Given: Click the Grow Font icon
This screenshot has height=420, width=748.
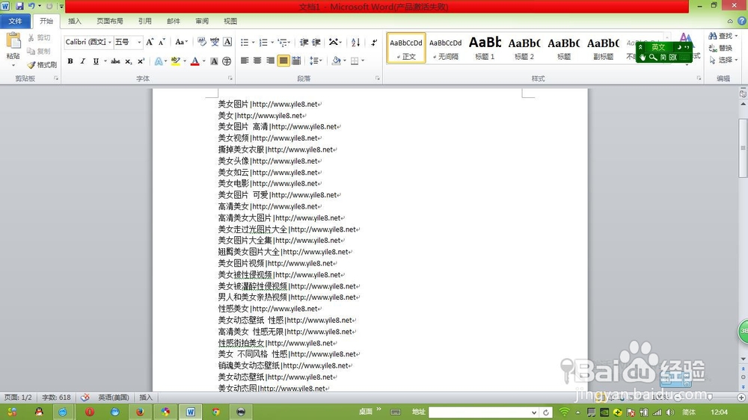Looking at the screenshot, I should [x=150, y=42].
